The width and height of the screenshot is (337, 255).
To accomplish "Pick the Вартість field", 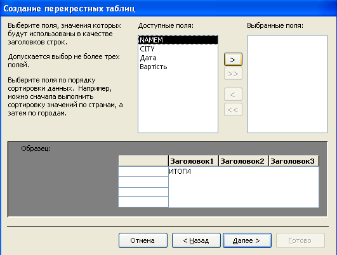I will [178, 67].
